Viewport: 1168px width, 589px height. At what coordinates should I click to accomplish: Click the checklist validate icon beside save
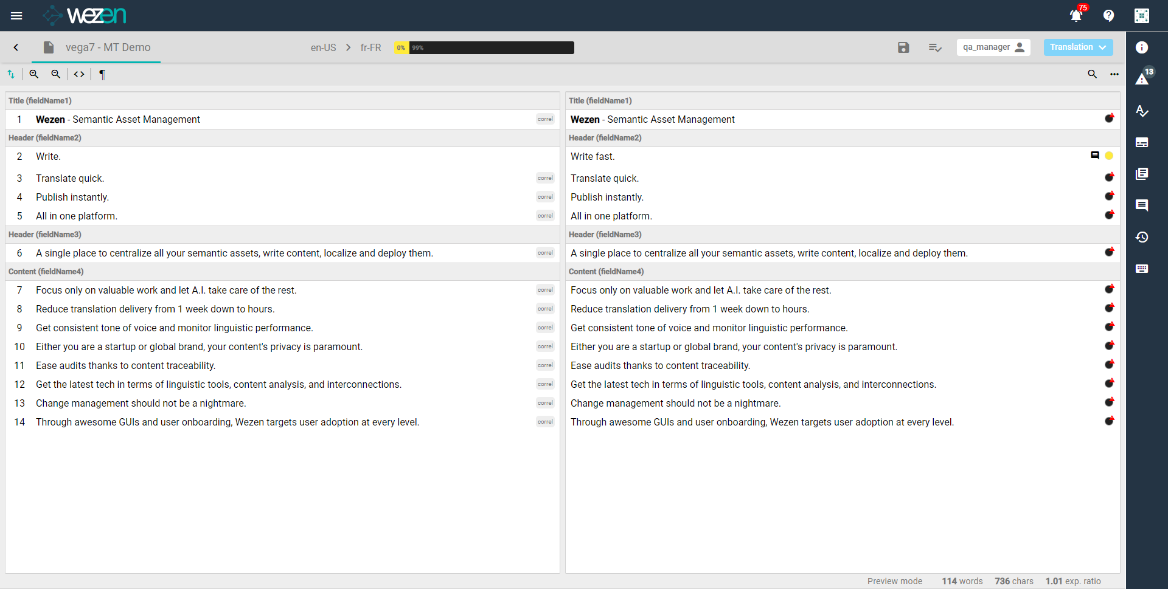coord(935,47)
